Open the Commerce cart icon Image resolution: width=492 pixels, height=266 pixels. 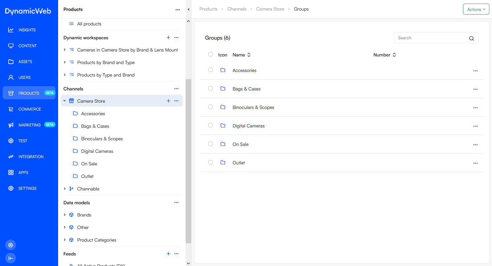11,109
